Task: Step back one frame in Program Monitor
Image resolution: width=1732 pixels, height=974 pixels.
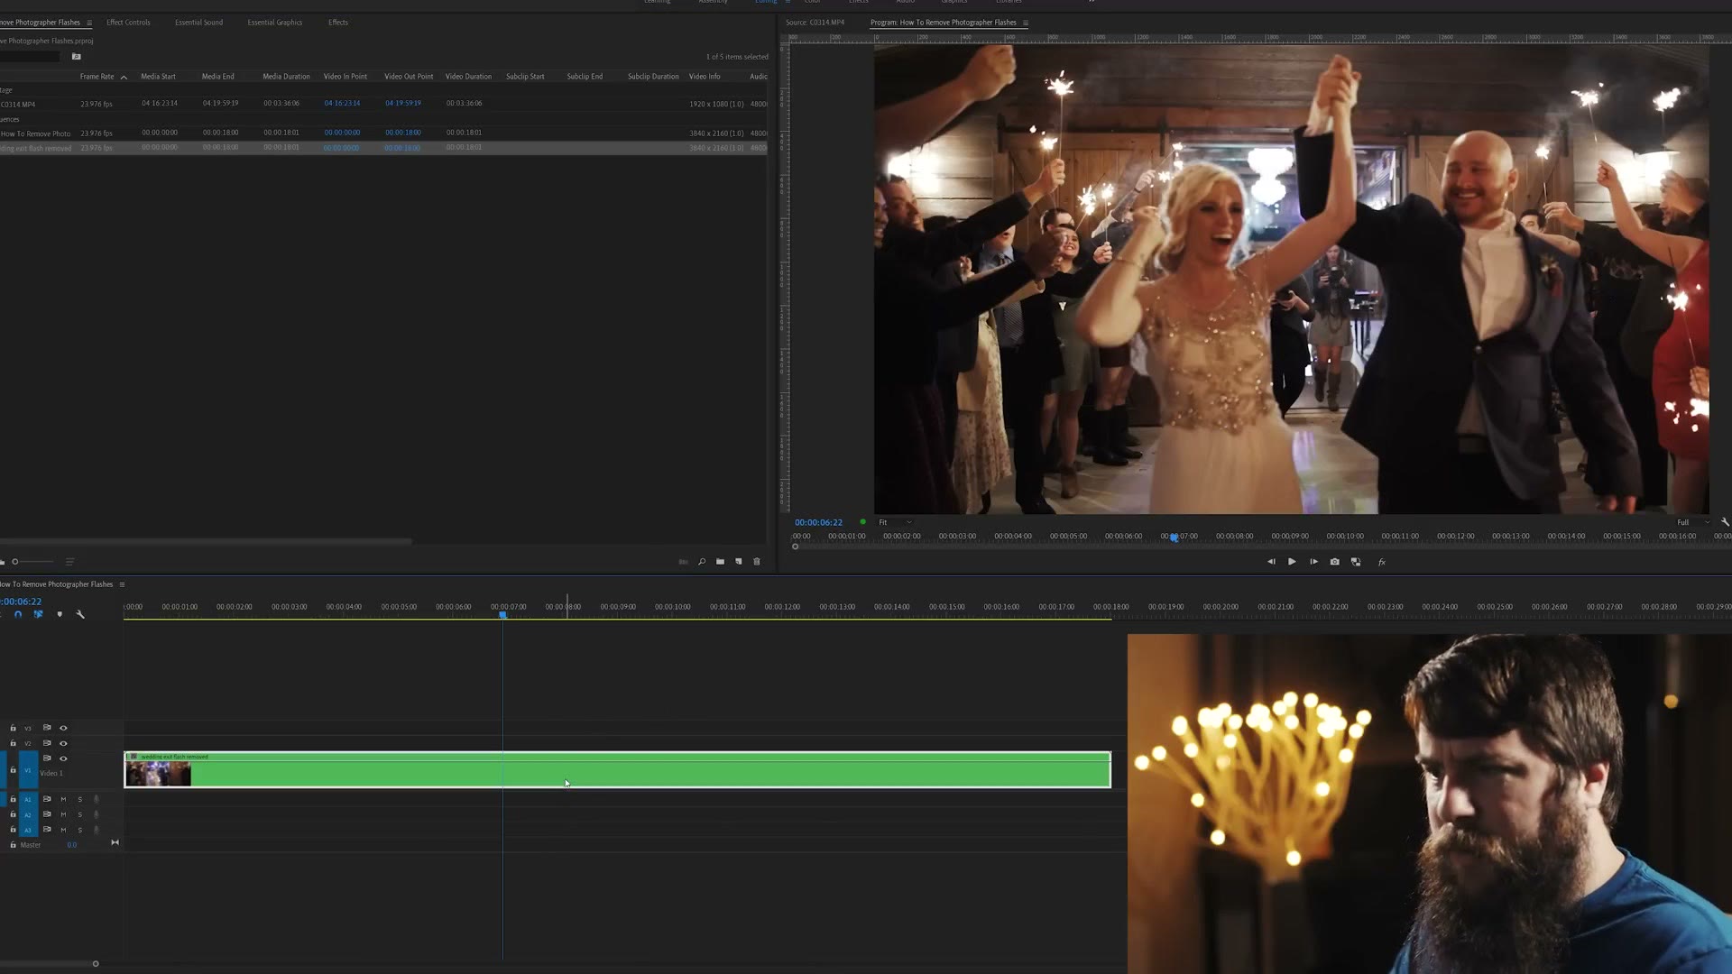Action: (1271, 562)
